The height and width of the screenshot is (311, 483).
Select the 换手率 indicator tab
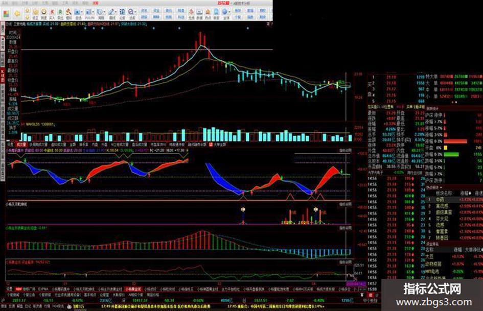(83, 145)
